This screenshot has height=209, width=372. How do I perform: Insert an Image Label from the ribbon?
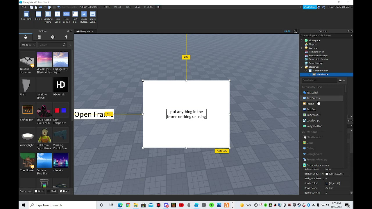(92, 17)
